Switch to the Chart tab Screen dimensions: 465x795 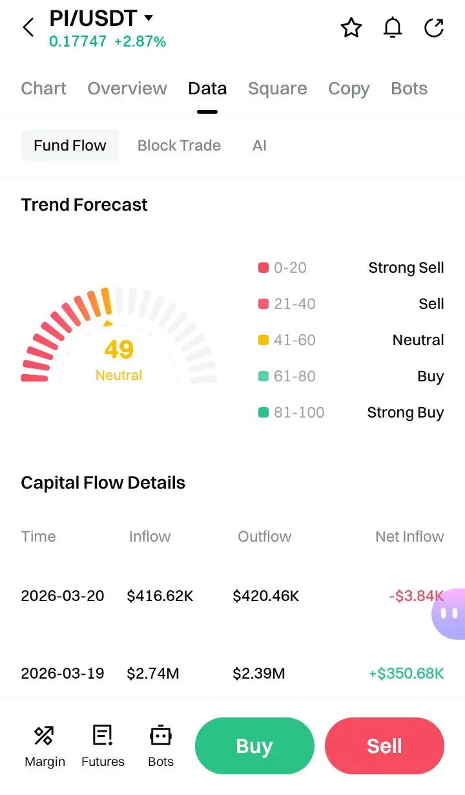click(x=43, y=89)
